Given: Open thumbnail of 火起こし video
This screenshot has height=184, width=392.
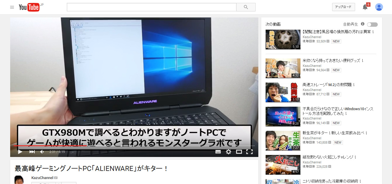Looking at the screenshot, I should pos(283,165).
